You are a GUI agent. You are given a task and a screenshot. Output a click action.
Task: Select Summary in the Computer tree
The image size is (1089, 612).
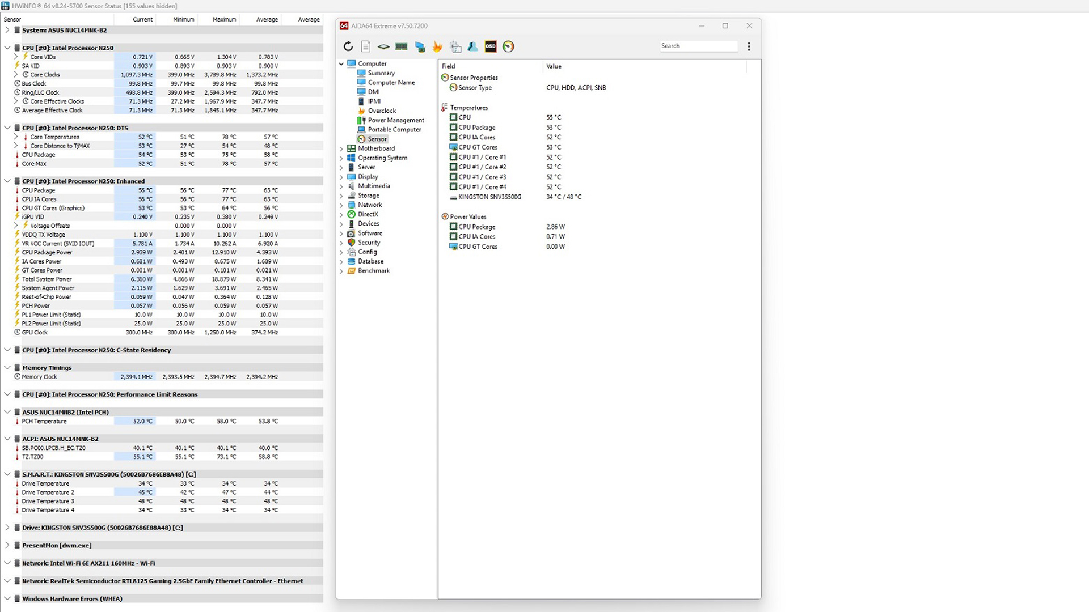click(x=381, y=73)
